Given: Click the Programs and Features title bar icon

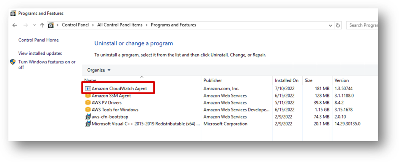Looking at the screenshot, I should click(x=13, y=14).
